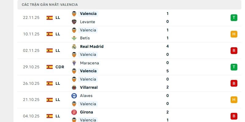Click the Real Madrid club crest
245x122 pixels.
74,47
